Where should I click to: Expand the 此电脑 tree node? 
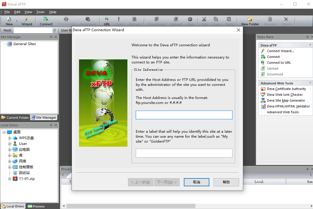tap(9, 150)
